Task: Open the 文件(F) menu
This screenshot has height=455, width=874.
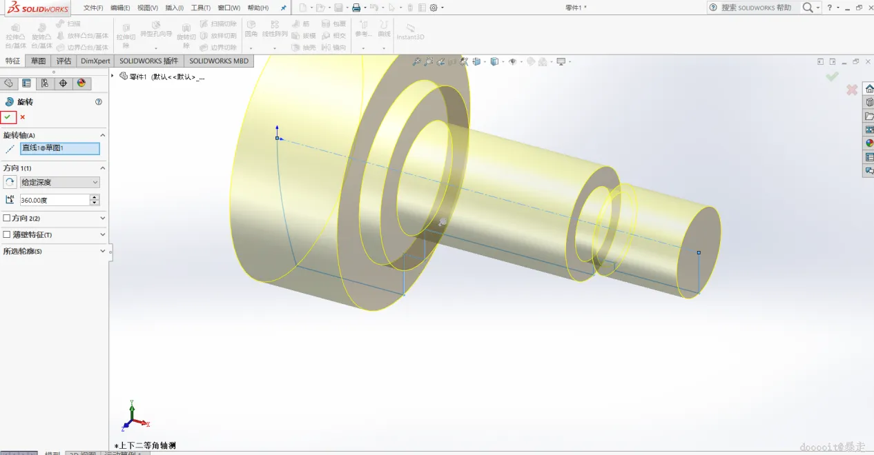Action: point(93,8)
